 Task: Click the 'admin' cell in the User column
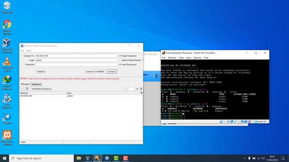point(70,96)
